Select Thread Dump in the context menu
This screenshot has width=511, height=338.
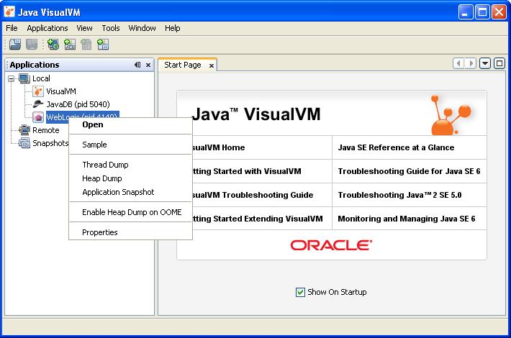tap(105, 165)
